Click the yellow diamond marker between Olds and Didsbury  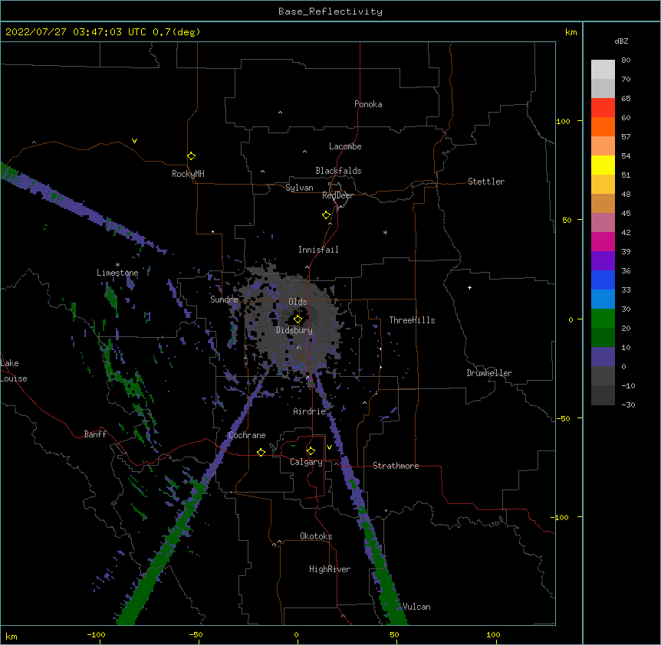click(x=298, y=319)
